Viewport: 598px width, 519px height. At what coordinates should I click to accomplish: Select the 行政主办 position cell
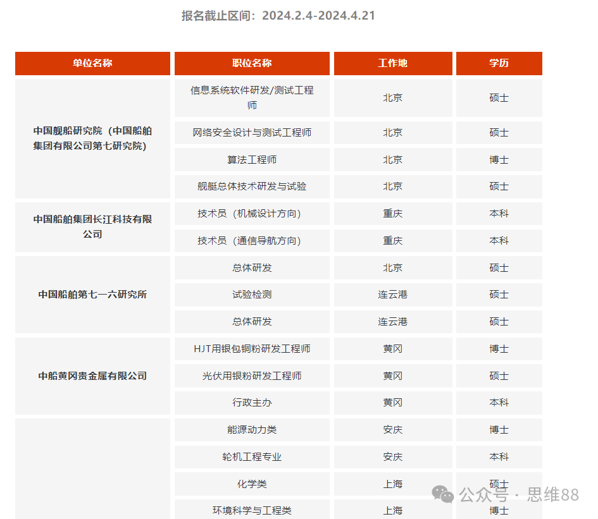point(252,403)
